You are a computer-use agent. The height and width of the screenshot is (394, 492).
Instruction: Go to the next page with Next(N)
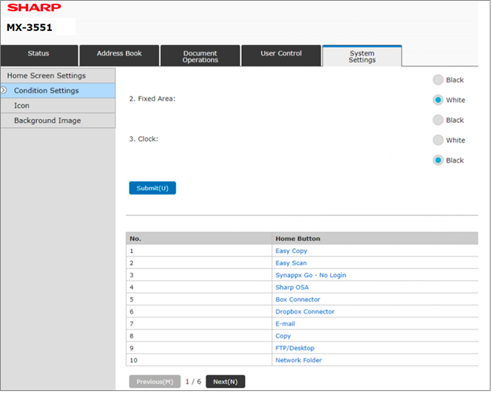(226, 381)
